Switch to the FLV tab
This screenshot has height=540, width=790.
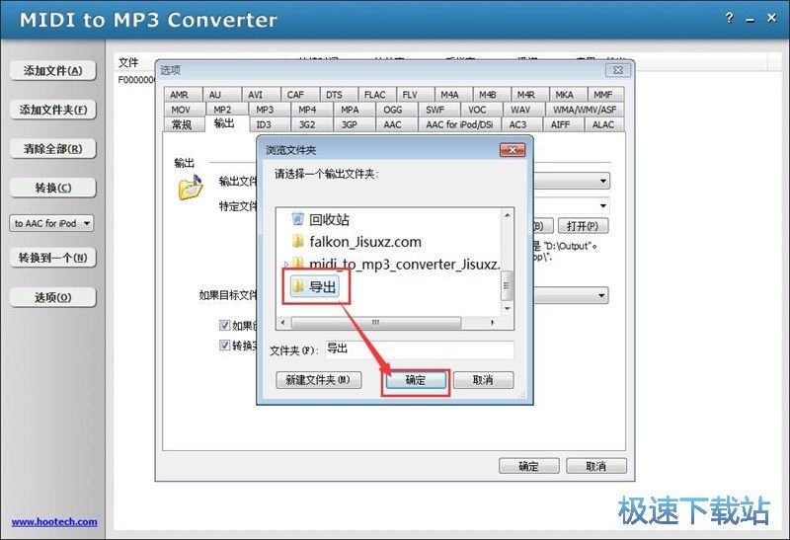(415, 95)
